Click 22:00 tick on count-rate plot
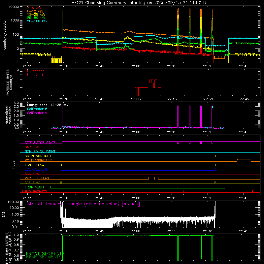The width and height of the screenshot is (264, 264). point(136,66)
